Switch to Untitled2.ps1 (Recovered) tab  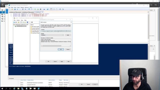coord(28,12)
